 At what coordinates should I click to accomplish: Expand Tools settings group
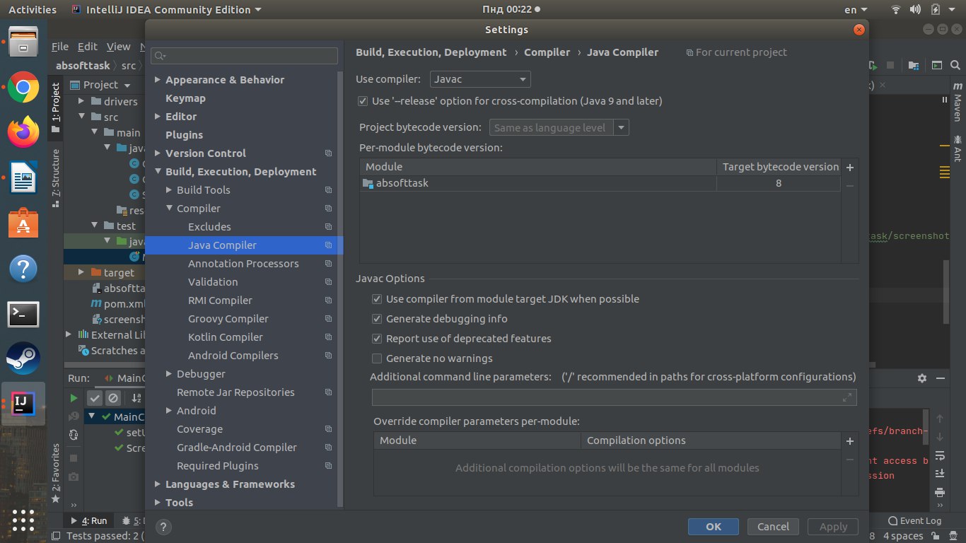[158, 503]
